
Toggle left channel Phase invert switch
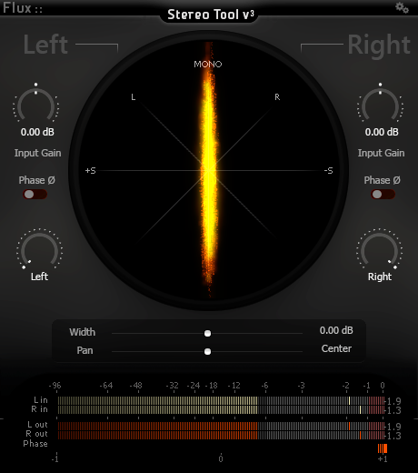pos(35,195)
